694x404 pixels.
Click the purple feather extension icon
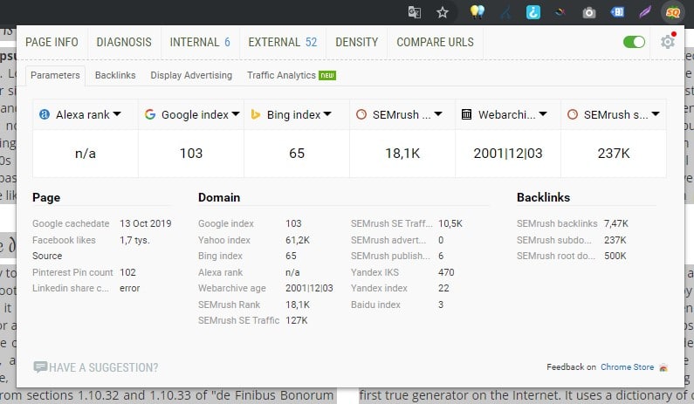point(645,12)
